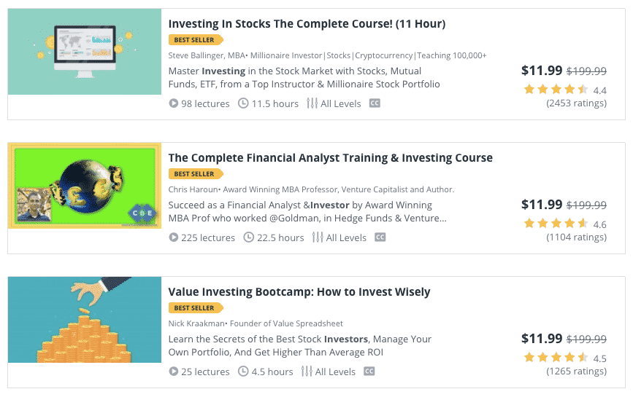Click the Nick Kraakman instructor name
Image resolution: width=633 pixels, height=397 pixels.
point(196,323)
